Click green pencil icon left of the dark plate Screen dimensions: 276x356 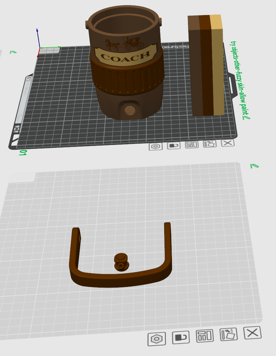coord(13,52)
